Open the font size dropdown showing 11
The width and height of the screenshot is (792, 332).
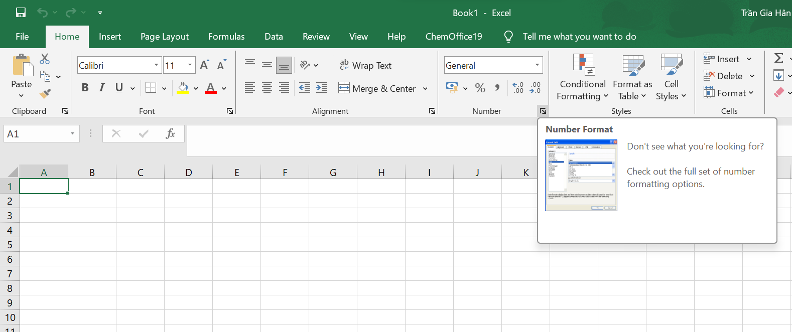pyautogui.click(x=190, y=65)
